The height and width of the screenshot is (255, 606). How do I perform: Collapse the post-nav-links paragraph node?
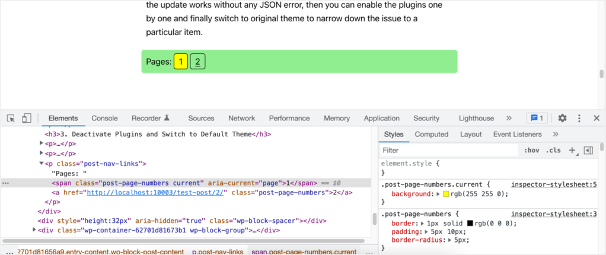(42, 163)
